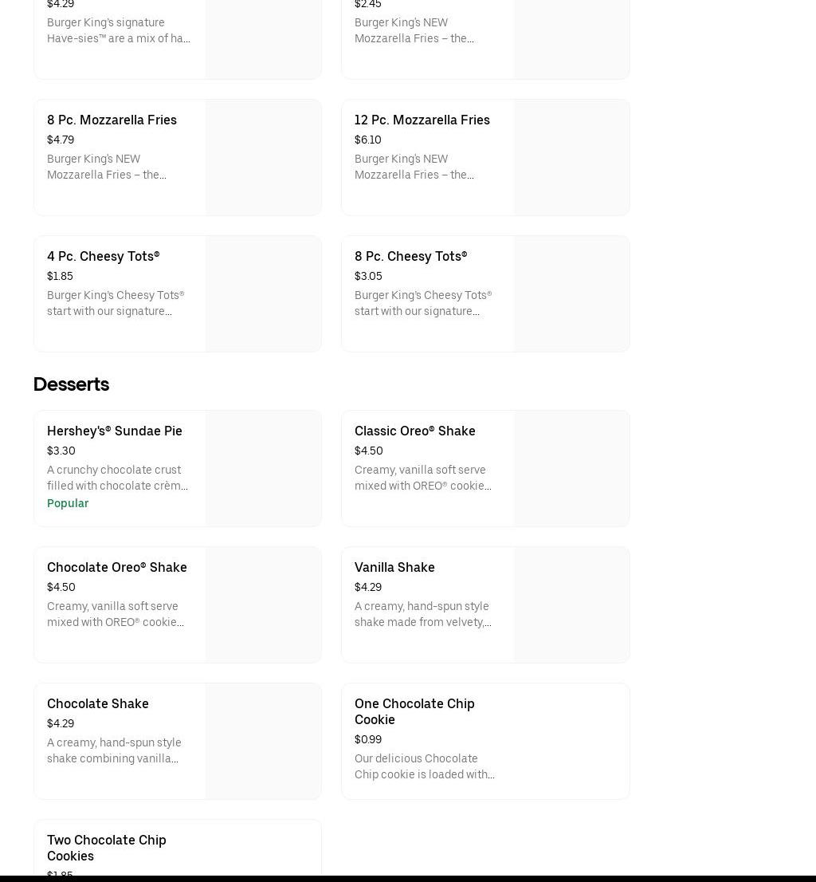Click the image placeholder of Vanilla Shake
816x882 pixels.
[571, 604]
